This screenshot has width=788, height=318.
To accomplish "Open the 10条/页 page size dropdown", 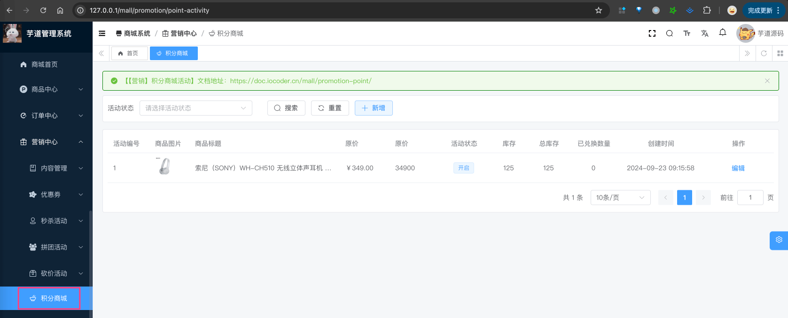I will [x=620, y=198].
